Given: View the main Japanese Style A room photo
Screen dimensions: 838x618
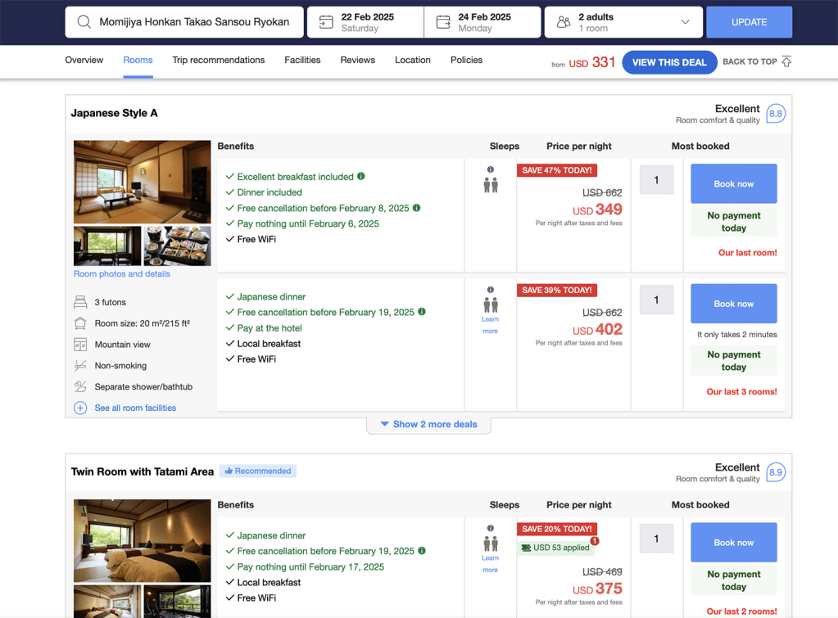Looking at the screenshot, I should 142,182.
